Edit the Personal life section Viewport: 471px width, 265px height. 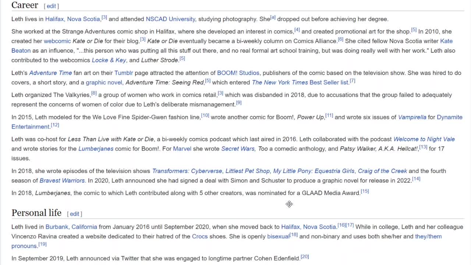click(x=74, y=214)
